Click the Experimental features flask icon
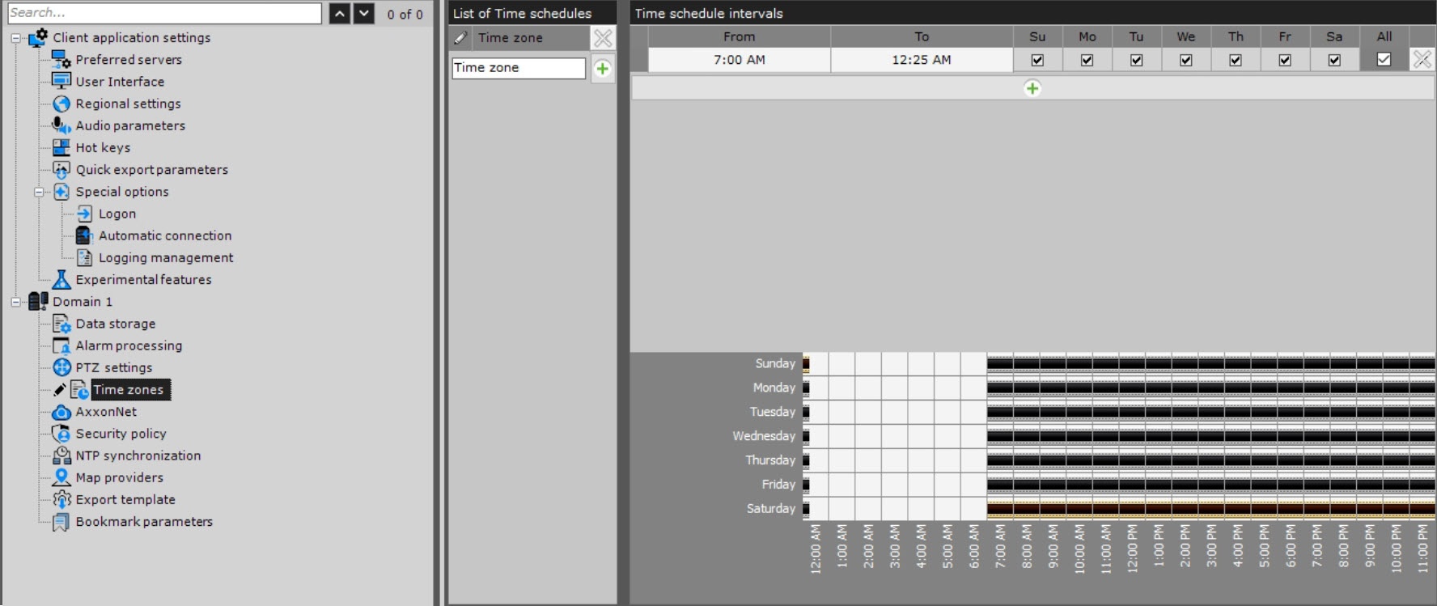Image resolution: width=1437 pixels, height=606 pixels. coord(61,280)
